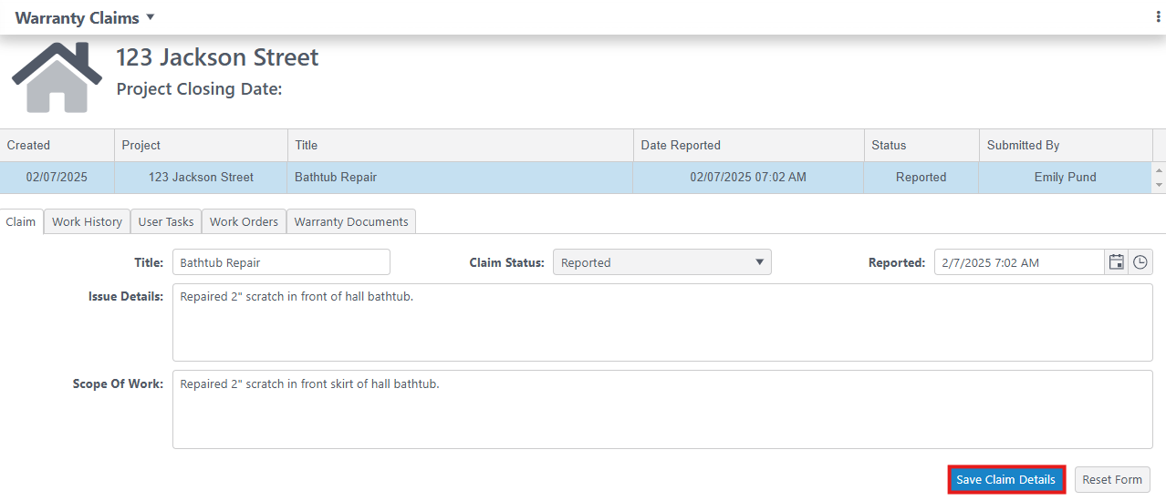Click the grid scrollbar up arrow
Image resolution: width=1166 pixels, height=501 pixels.
(1160, 170)
